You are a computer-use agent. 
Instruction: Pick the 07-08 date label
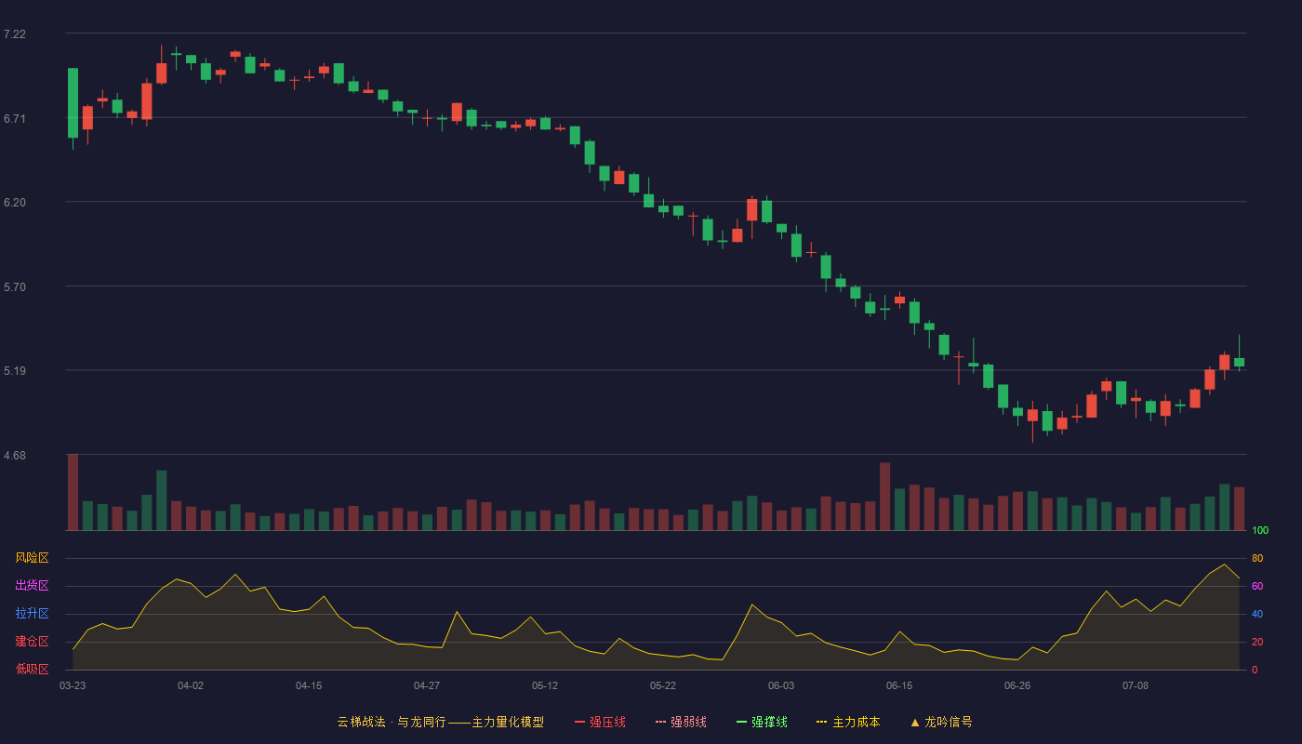[x=1136, y=685]
